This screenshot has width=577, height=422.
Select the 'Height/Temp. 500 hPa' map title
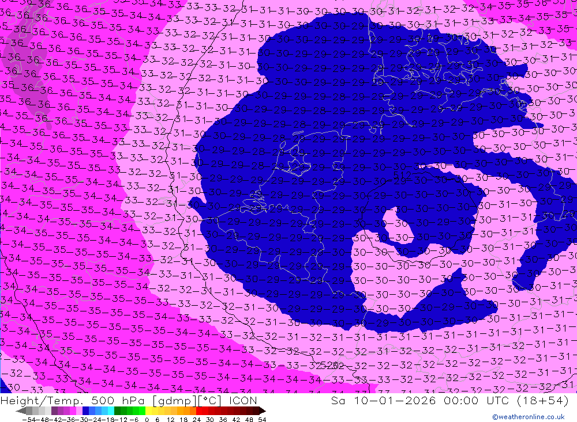point(73,400)
